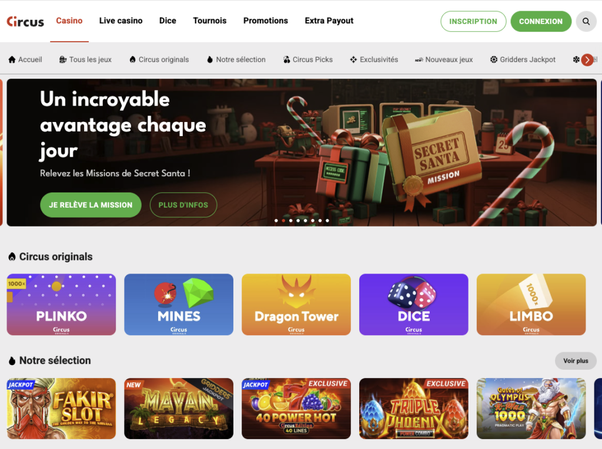The height and width of the screenshot is (449, 602).
Task: Open Tous les jeux category icon
Action: (63, 59)
